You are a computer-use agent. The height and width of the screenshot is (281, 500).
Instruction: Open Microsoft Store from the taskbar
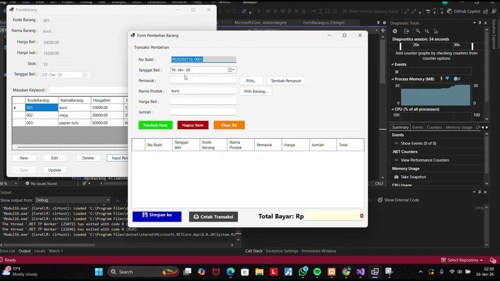tap(245, 272)
